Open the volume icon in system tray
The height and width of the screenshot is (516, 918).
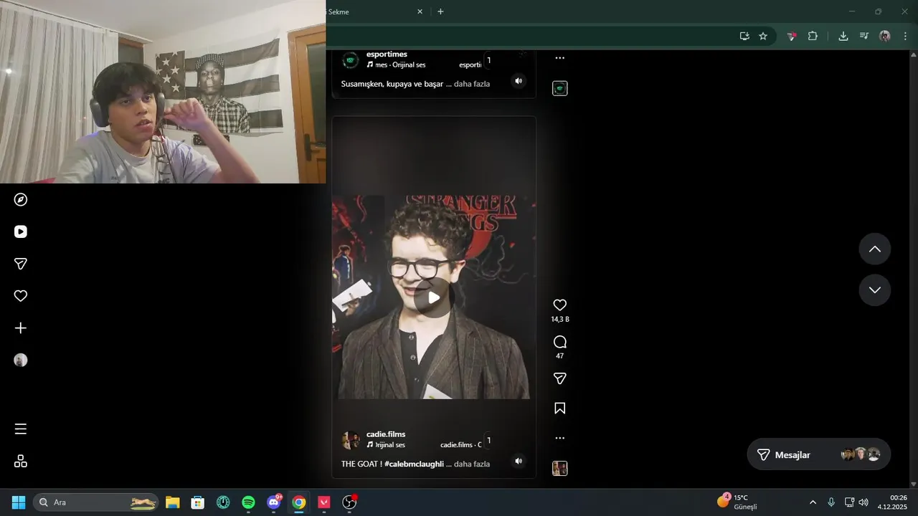(x=863, y=502)
